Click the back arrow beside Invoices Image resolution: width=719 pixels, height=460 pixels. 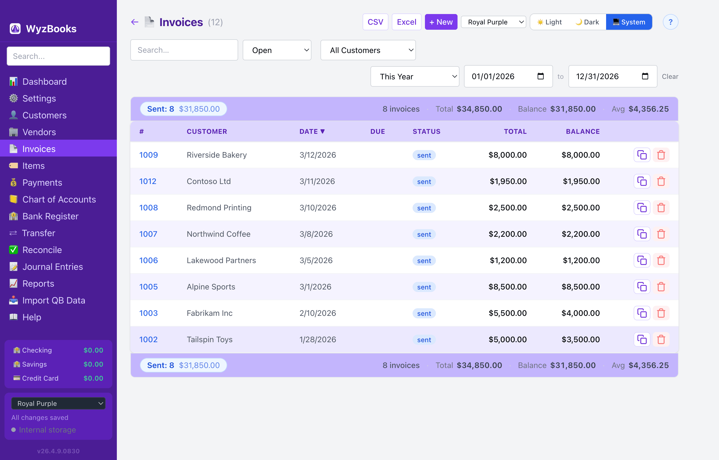pyautogui.click(x=135, y=22)
